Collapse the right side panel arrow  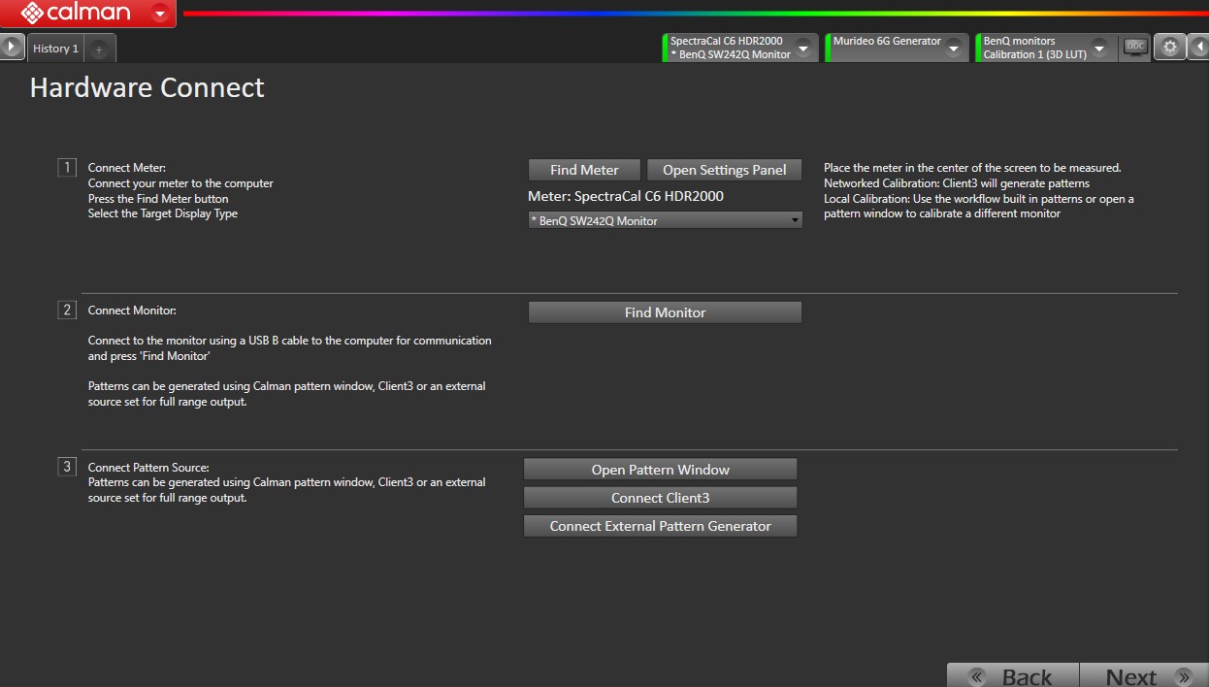coord(1198,48)
